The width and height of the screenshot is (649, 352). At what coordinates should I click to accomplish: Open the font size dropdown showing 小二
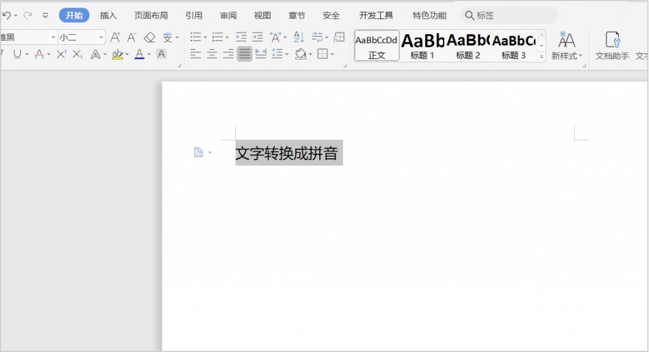81,37
